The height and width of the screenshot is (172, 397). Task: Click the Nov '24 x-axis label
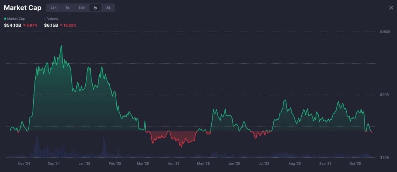[x=24, y=164]
